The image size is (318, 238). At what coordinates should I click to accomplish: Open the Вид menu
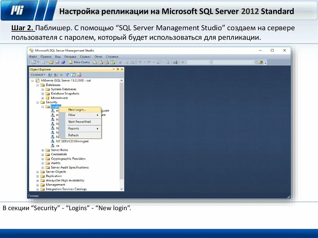58,56
